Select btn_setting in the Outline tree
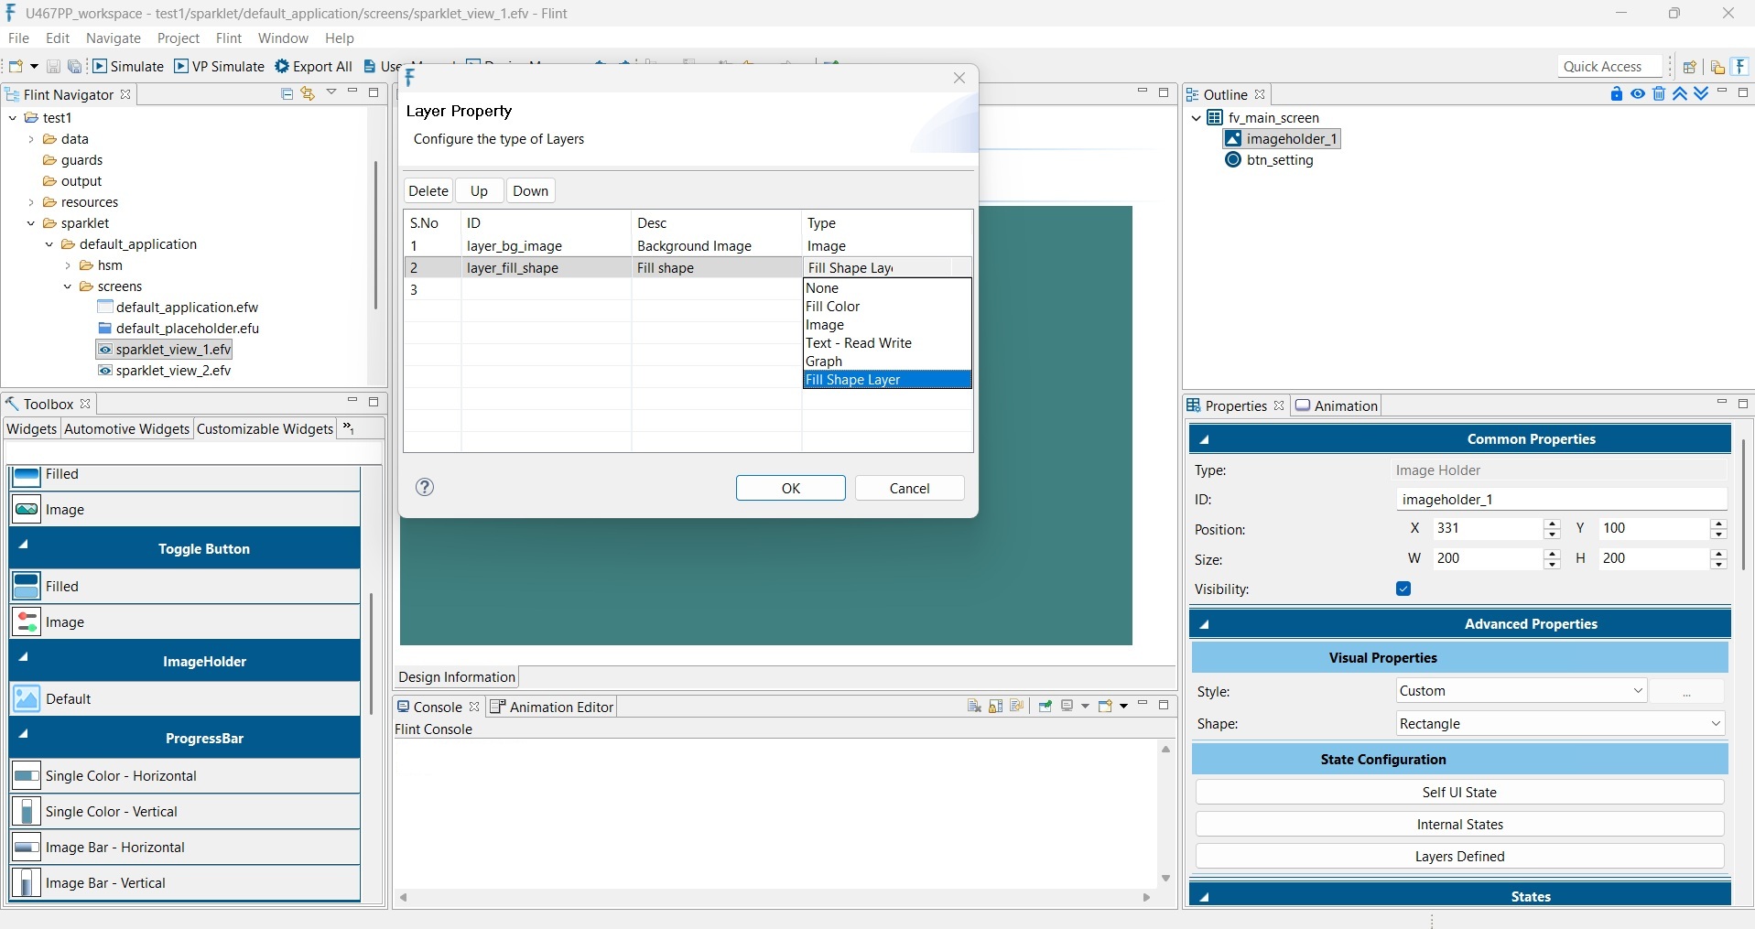 1270,160
